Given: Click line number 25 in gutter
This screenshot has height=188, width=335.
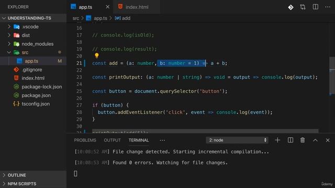Looking at the screenshot, I should [79, 91].
